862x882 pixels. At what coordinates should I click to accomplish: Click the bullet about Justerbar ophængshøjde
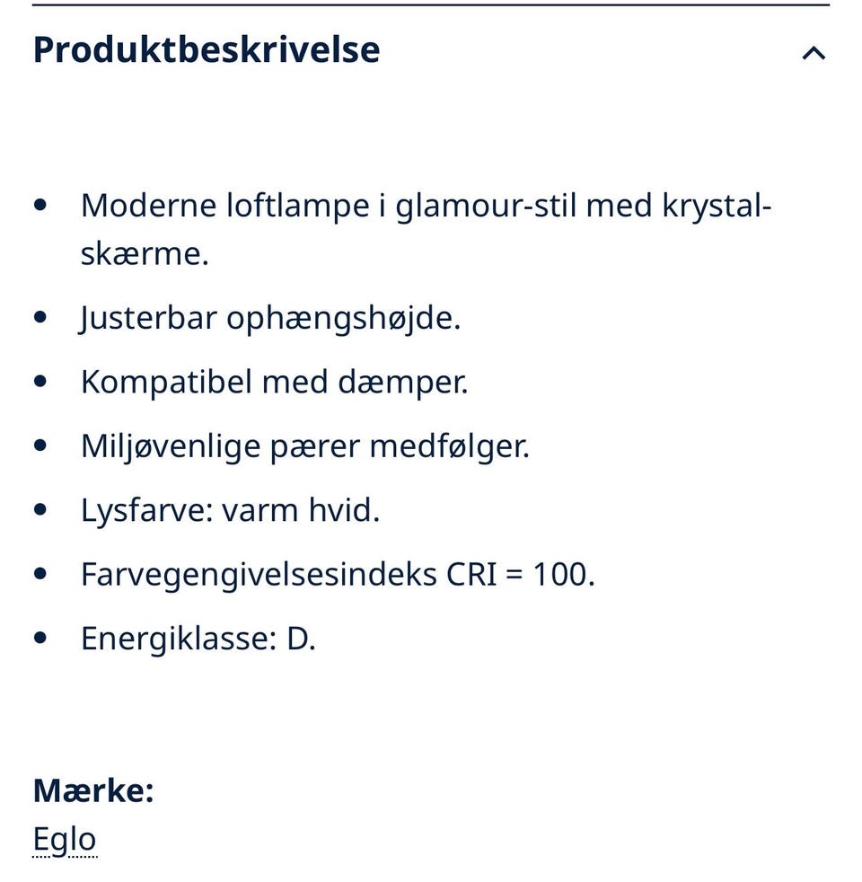coord(269,316)
